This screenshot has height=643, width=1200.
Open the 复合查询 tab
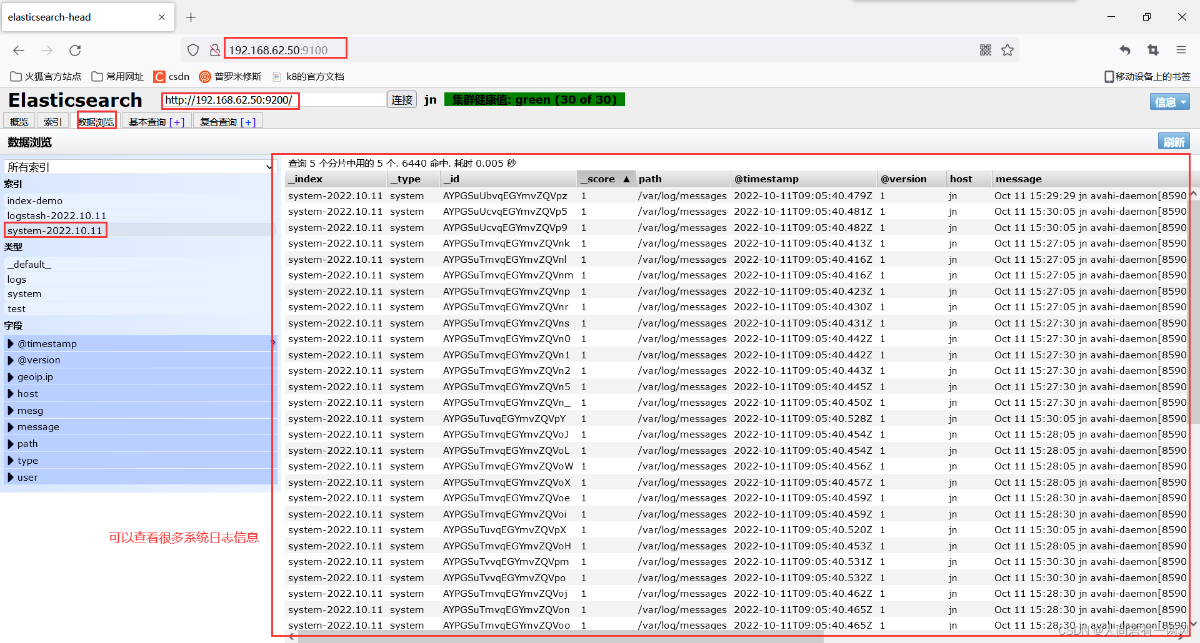(227, 122)
